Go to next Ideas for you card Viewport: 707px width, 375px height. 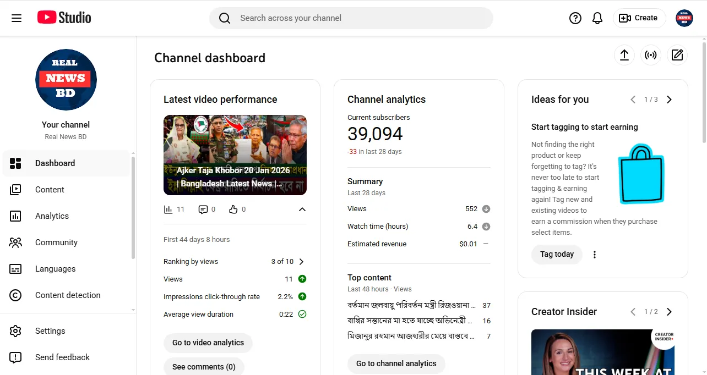(669, 100)
